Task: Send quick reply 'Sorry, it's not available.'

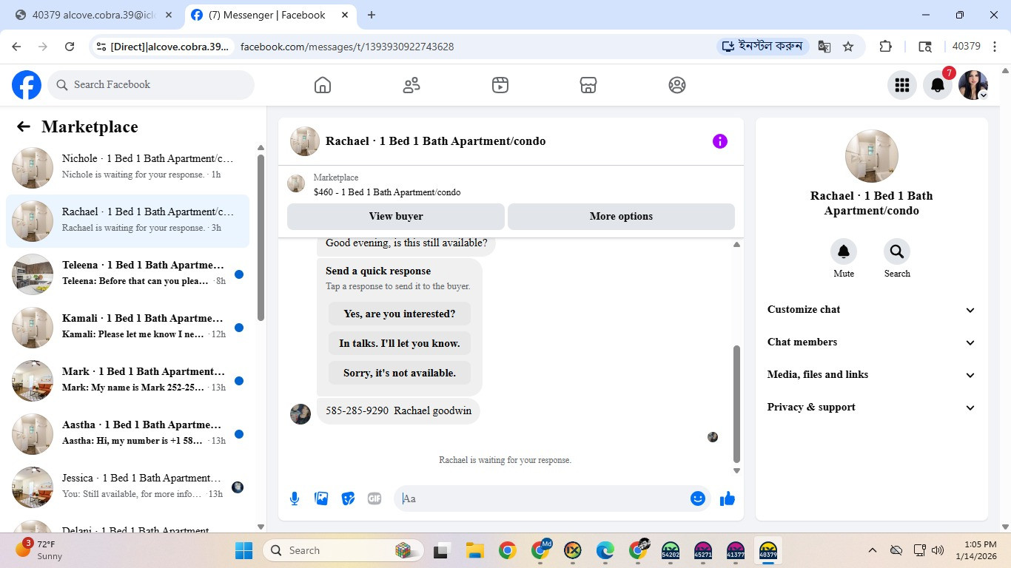Action: (x=400, y=373)
